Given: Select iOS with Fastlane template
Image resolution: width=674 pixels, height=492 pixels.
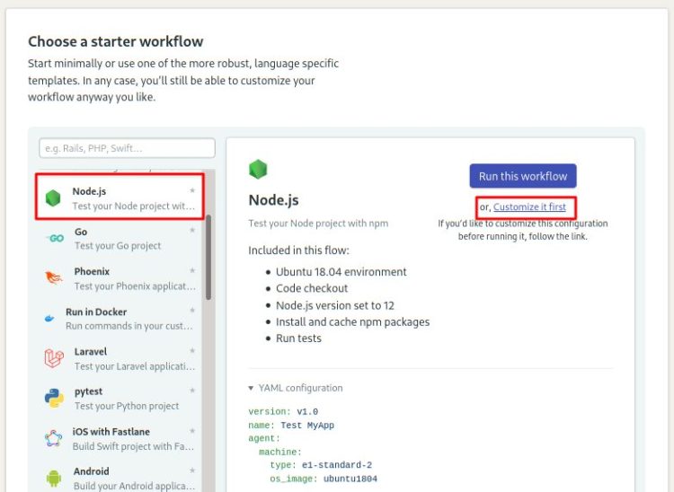Looking at the screenshot, I should (x=119, y=438).
